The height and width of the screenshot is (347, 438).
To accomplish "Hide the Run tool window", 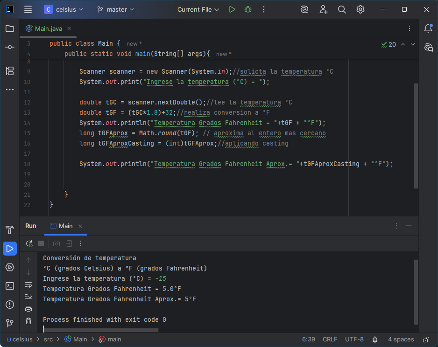I will (x=409, y=226).
